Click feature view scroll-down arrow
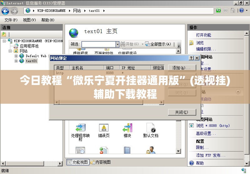 click(x=178, y=151)
